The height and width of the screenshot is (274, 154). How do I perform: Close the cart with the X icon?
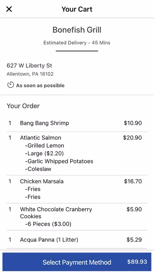click(9, 9)
